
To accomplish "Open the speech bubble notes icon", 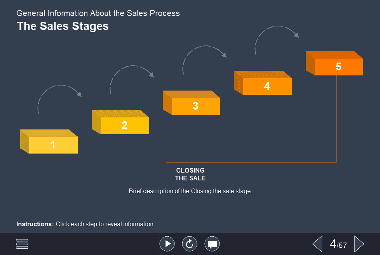I will click(212, 244).
